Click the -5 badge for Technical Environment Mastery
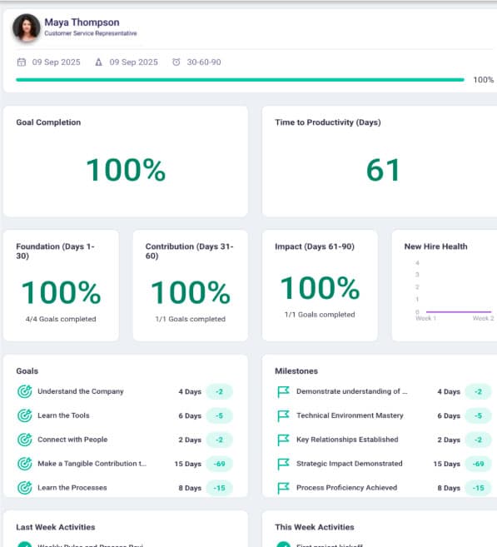The height and width of the screenshot is (547, 497). 478,415
